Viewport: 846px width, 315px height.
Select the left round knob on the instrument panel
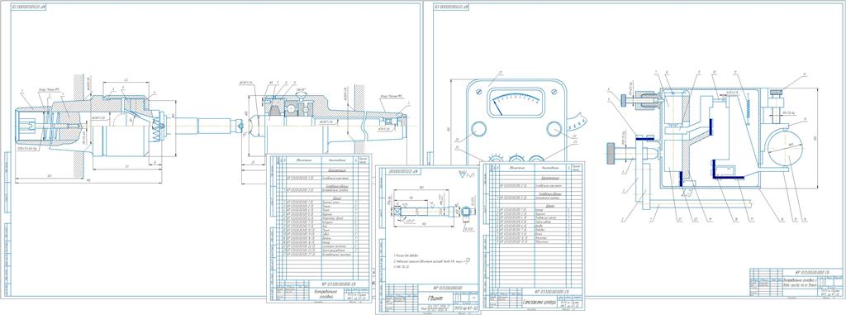pos(478,130)
